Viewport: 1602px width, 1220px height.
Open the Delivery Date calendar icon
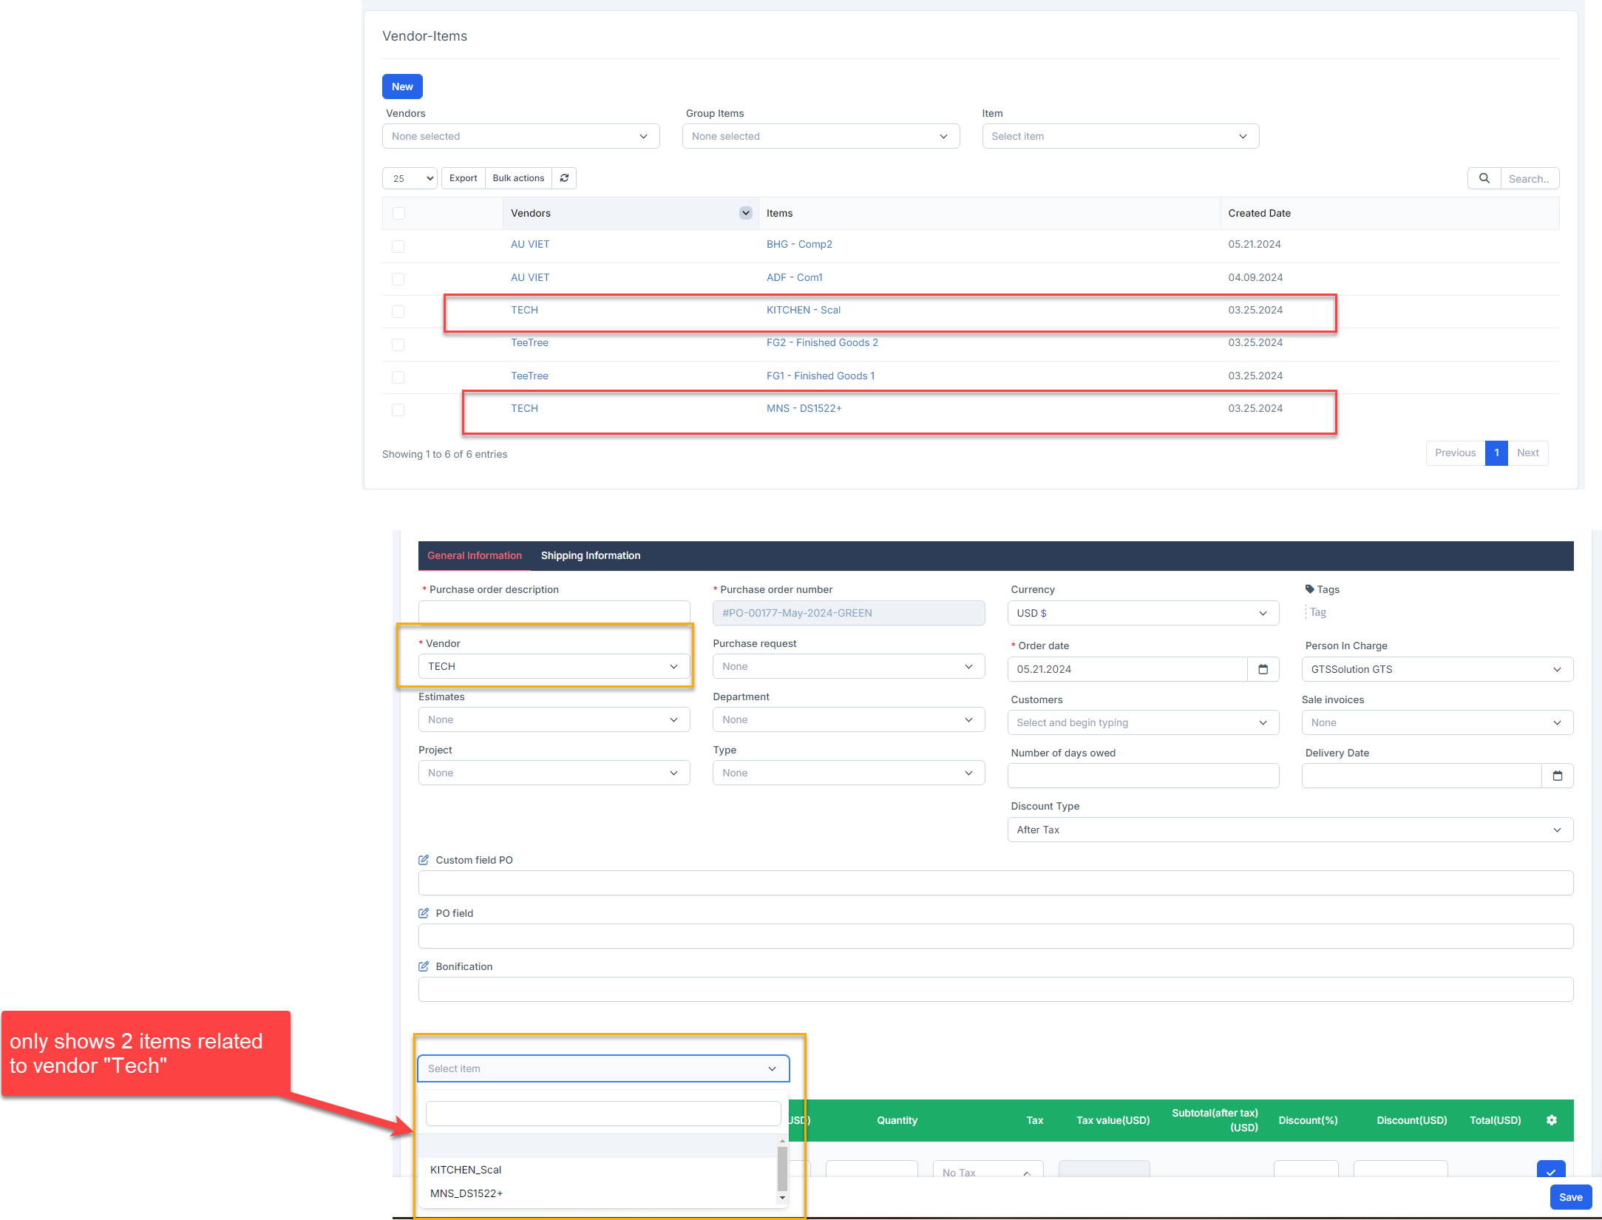[1557, 776]
